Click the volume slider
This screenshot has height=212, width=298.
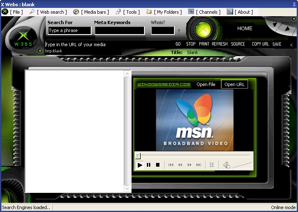tap(242, 165)
